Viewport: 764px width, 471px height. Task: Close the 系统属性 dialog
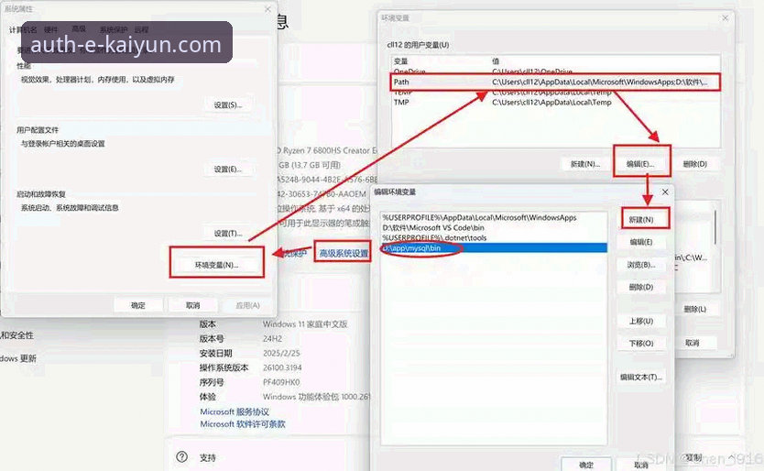click(x=267, y=9)
